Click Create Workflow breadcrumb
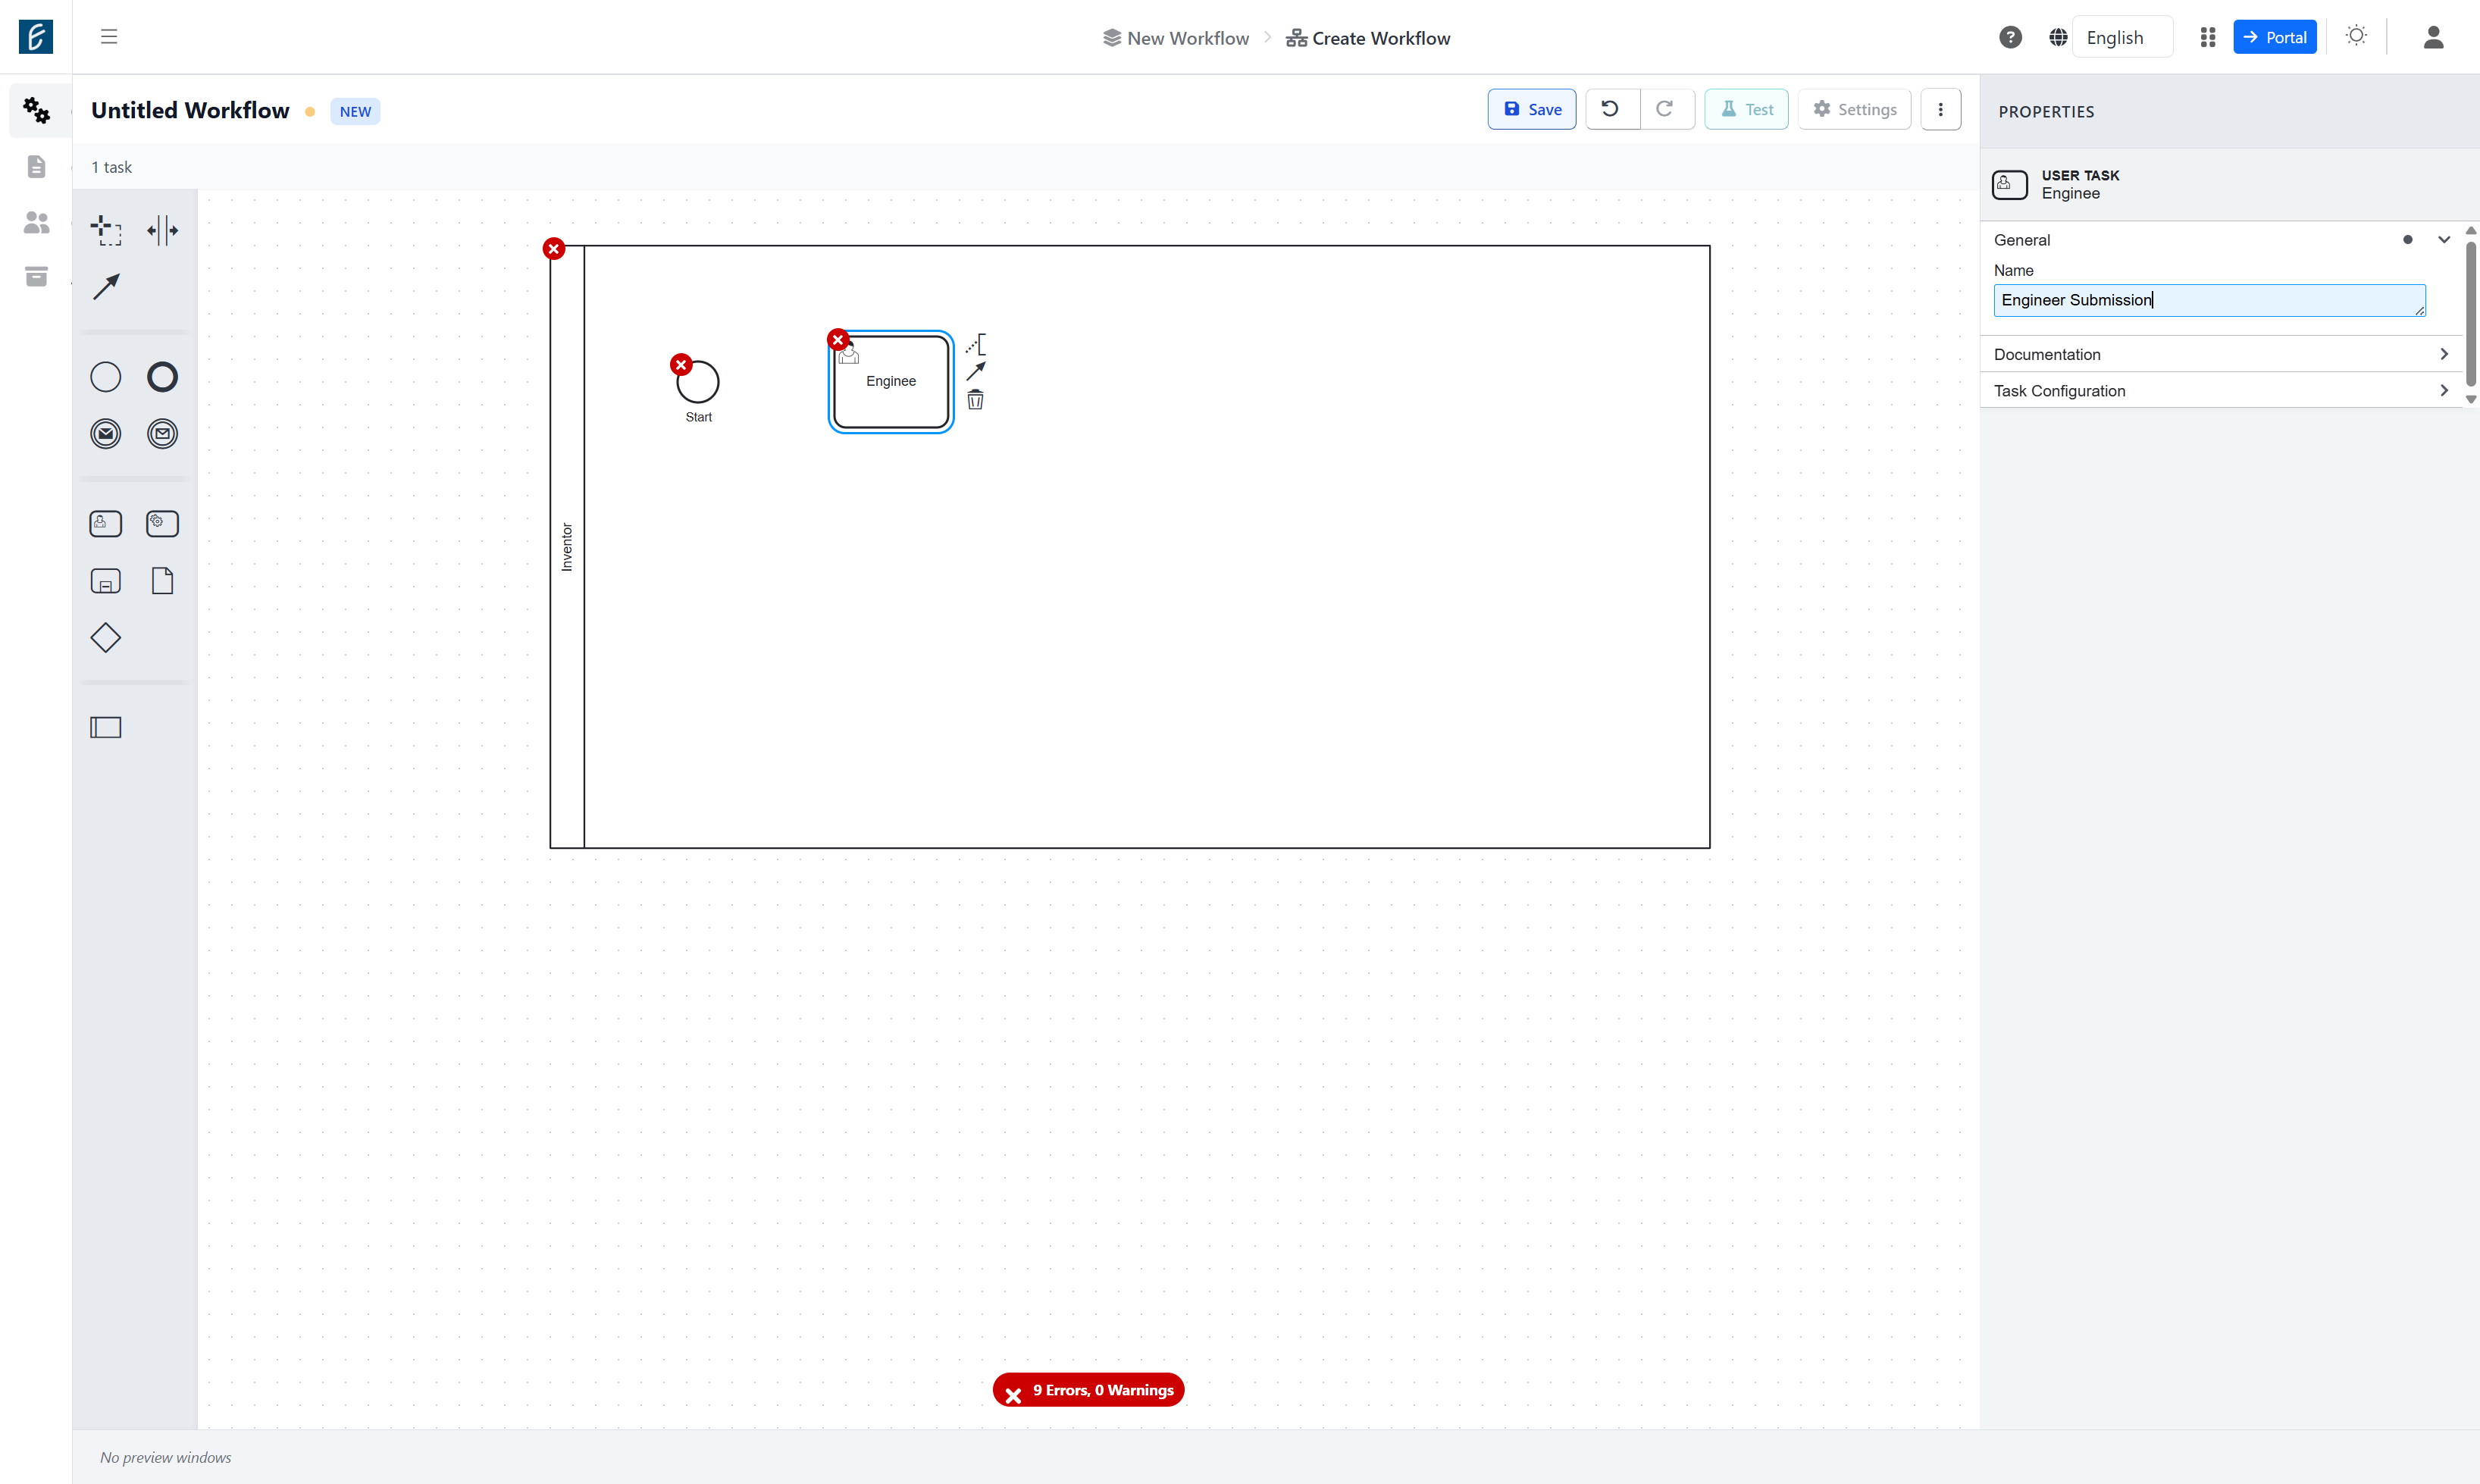This screenshot has height=1484, width=2480. [1368, 38]
